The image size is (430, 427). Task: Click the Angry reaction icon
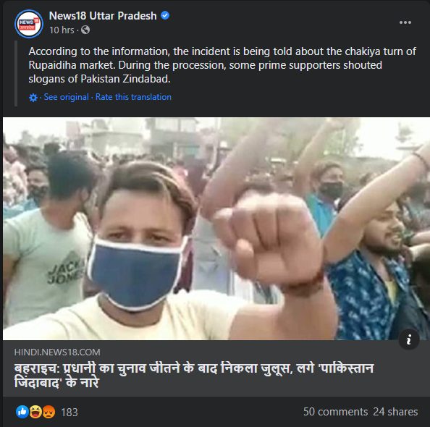point(49,412)
